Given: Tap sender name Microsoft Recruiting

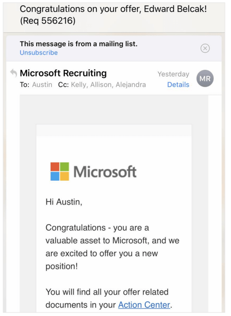Looking at the screenshot, I should tap(63, 73).
